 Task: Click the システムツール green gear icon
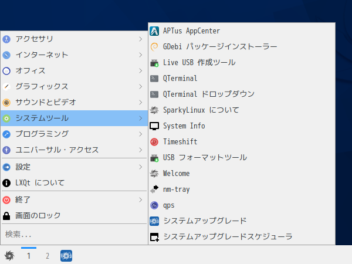(6, 119)
